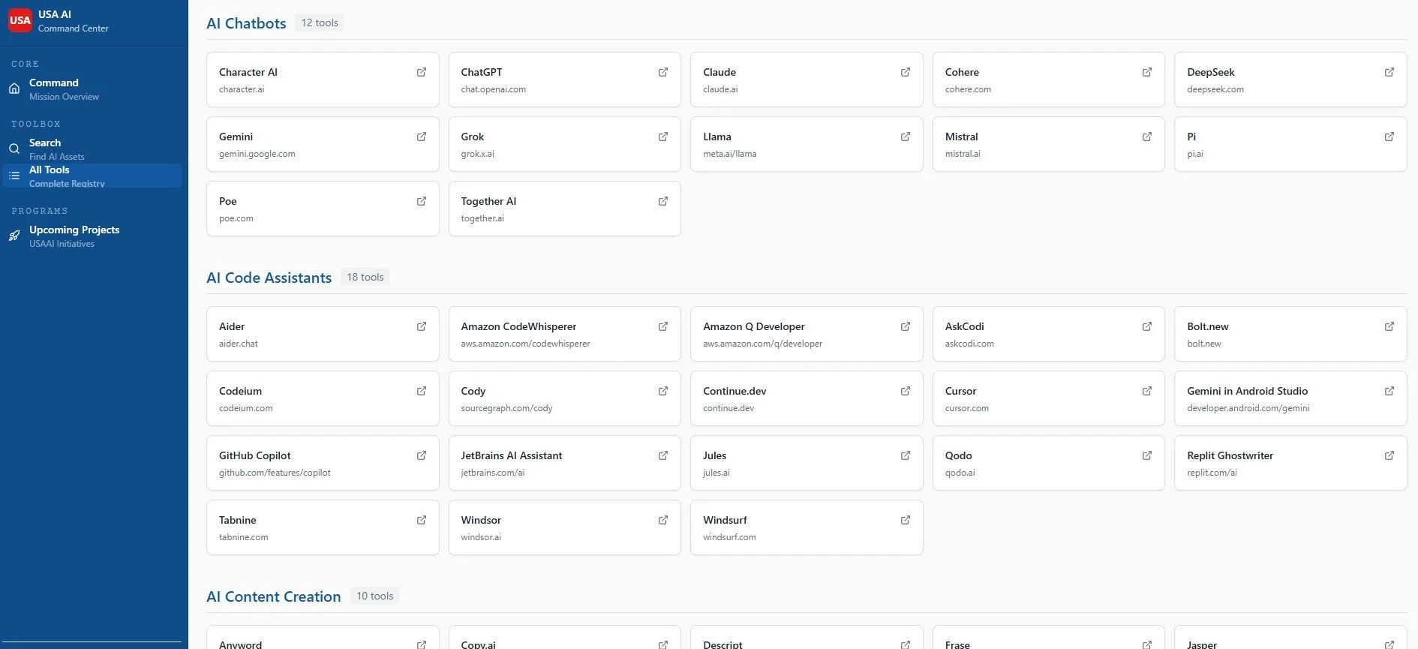Viewport: 1418px width, 649px height.
Task: Click the sourcegraph.com/cody URL text
Action: (x=506, y=408)
